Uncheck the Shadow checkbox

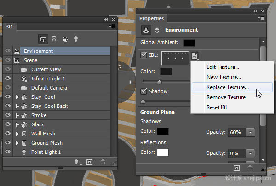[x=144, y=91]
